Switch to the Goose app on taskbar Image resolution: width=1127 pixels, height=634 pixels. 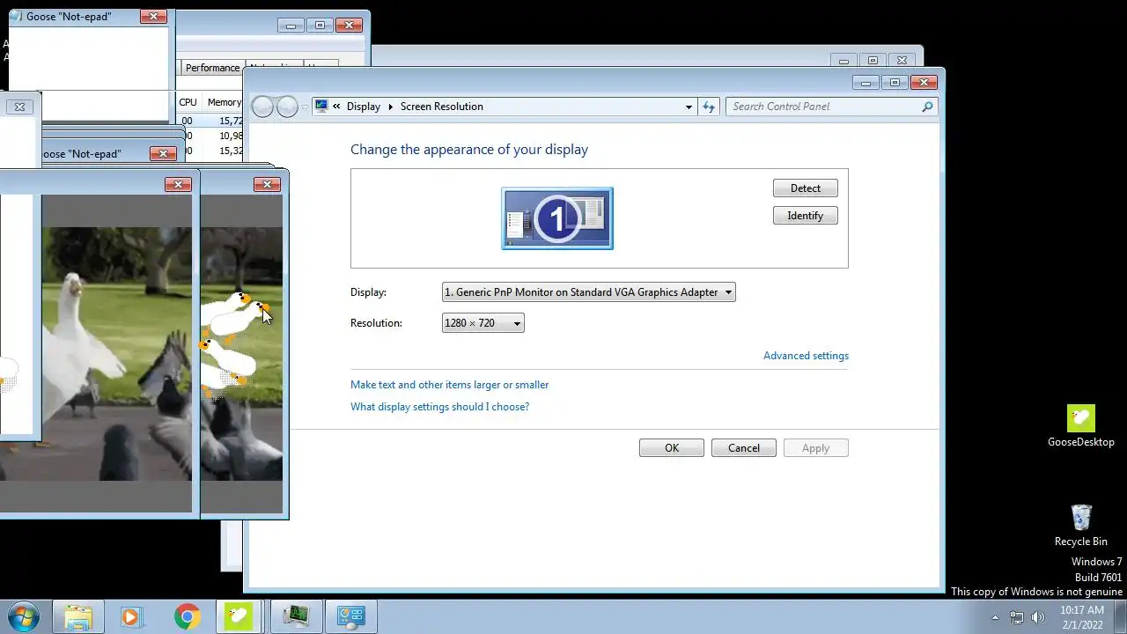tap(239, 616)
